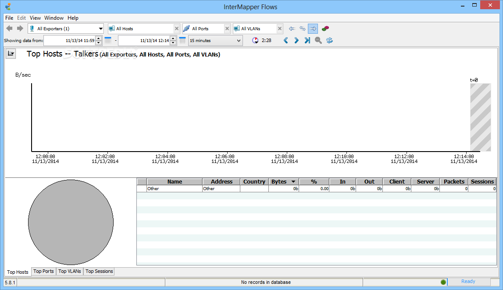Click the clock timer icon beside 2:28
Screen dimensions: 503x290
click(255, 40)
